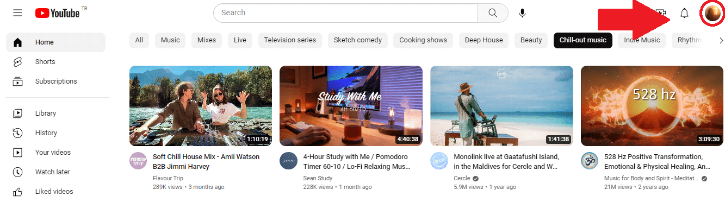This screenshot has width=725, height=202.
Task: Select the Sketch comedy chip
Action: pos(358,40)
